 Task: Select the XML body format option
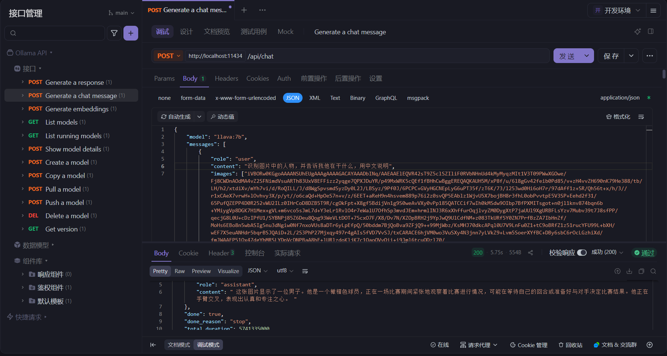pos(315,98)
